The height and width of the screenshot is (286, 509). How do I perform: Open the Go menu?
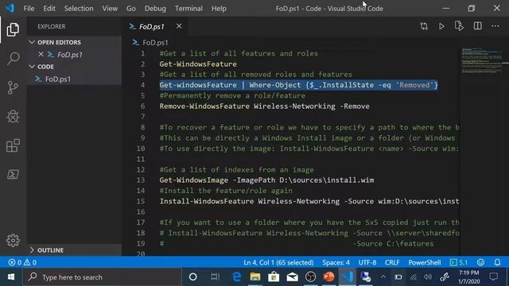click(131, 9)
